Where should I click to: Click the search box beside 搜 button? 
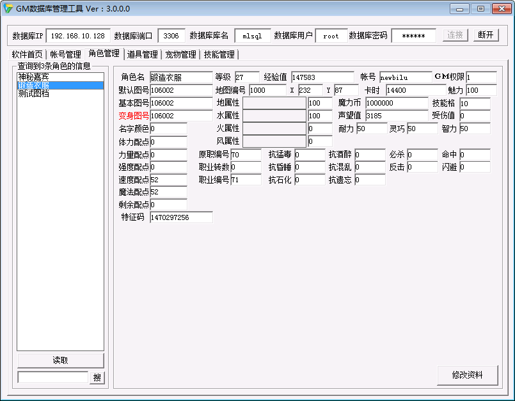(52, 377)
